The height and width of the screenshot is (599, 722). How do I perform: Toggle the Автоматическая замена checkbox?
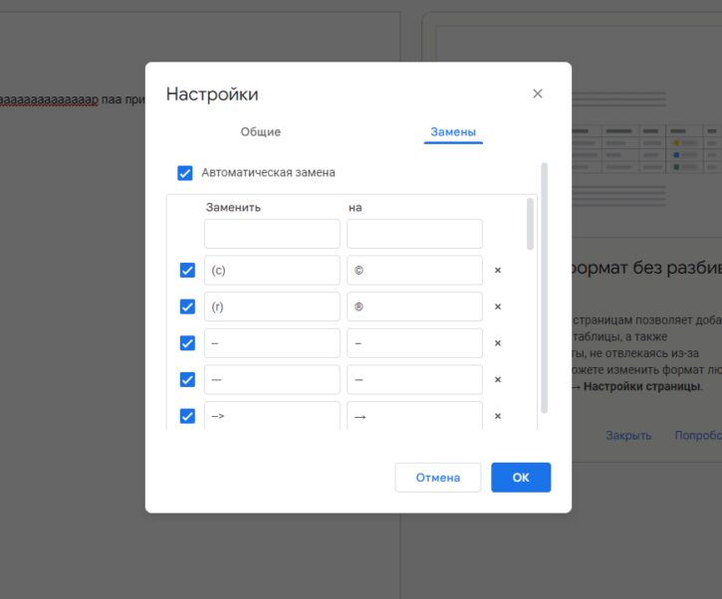[185, 173]
